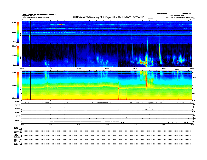The width and height of the screenshot is (207, 160).
Task: Click the RAD2 color scale bar
Action: pyautogui.click(x=18, y=32)
